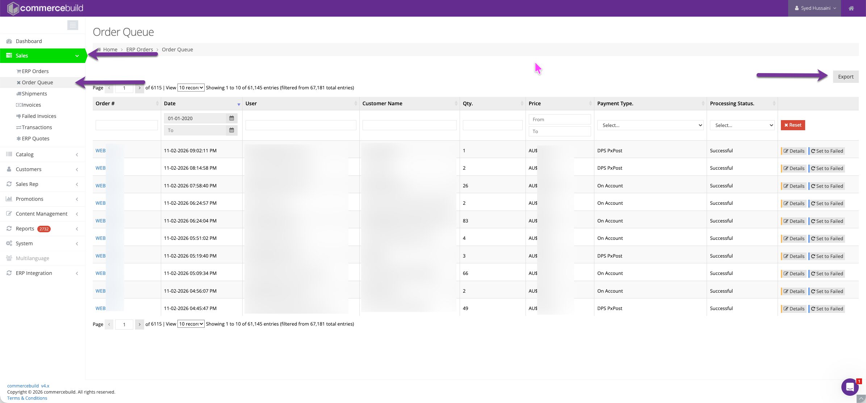This screenshot has width=866, height=403.
Task: Open the Processing Status filter dropdown
Action: tap(742, 125)
